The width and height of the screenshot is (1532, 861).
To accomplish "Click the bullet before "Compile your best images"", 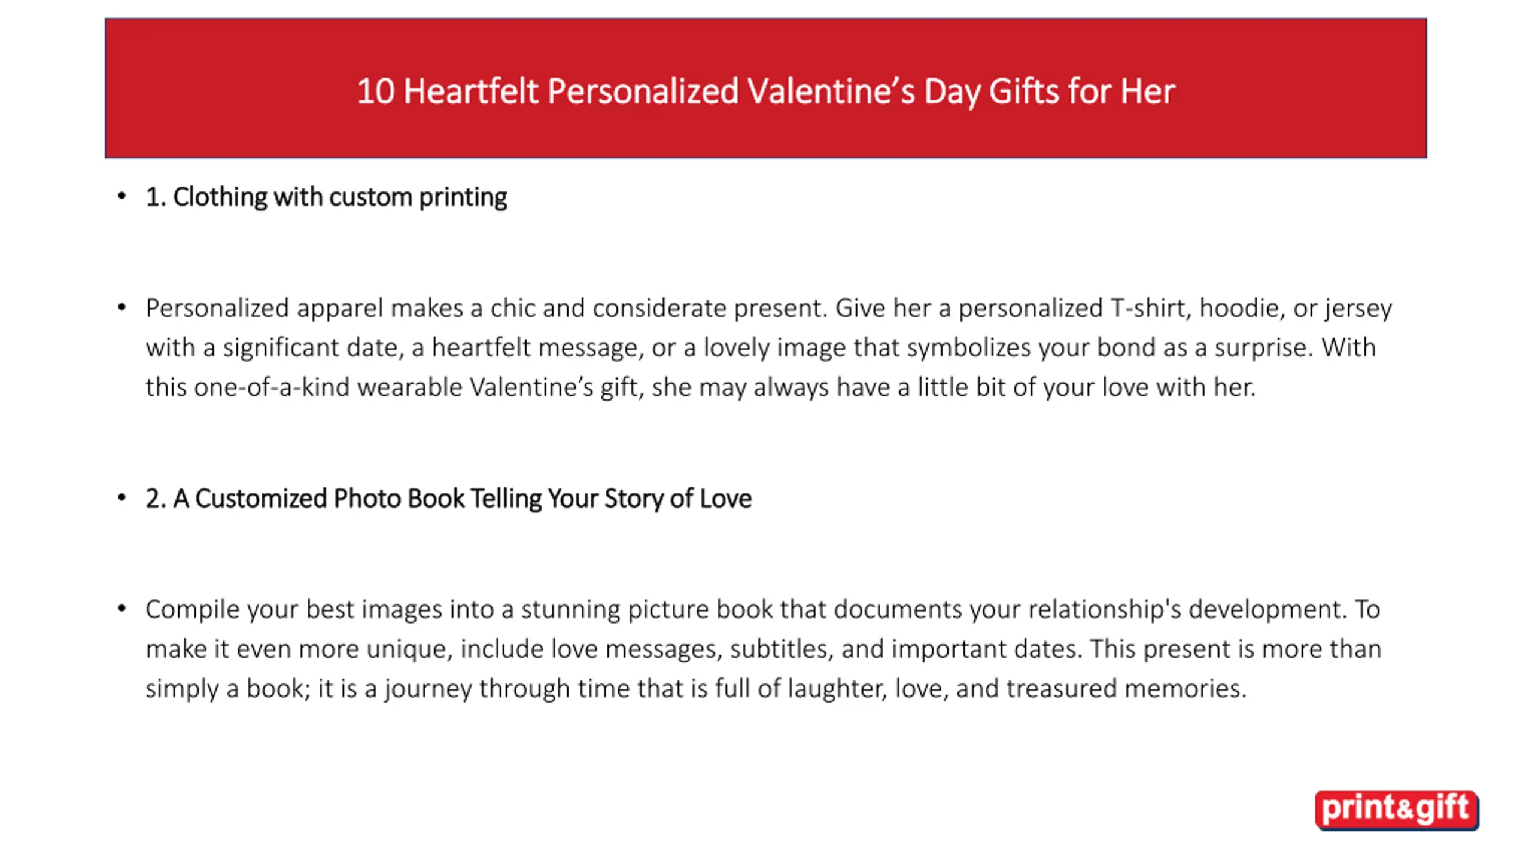I will point(122,609).
